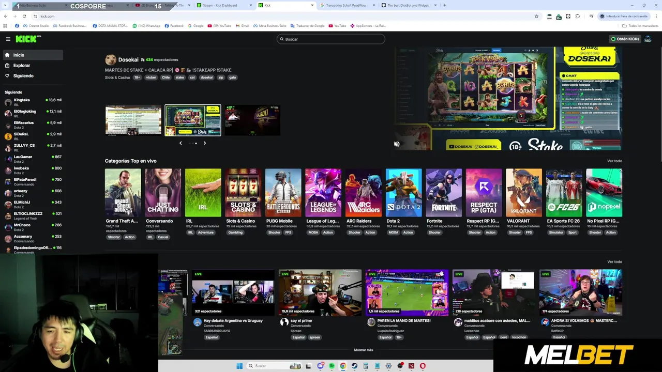The image size is (662, 372).
Task: Select the first featured carousel thumbnail
Action: [133, 120]
